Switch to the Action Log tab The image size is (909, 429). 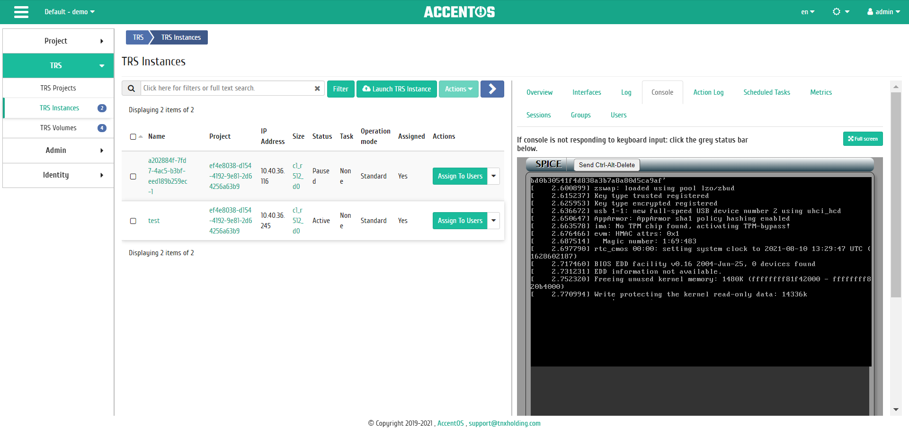[708, 92]
